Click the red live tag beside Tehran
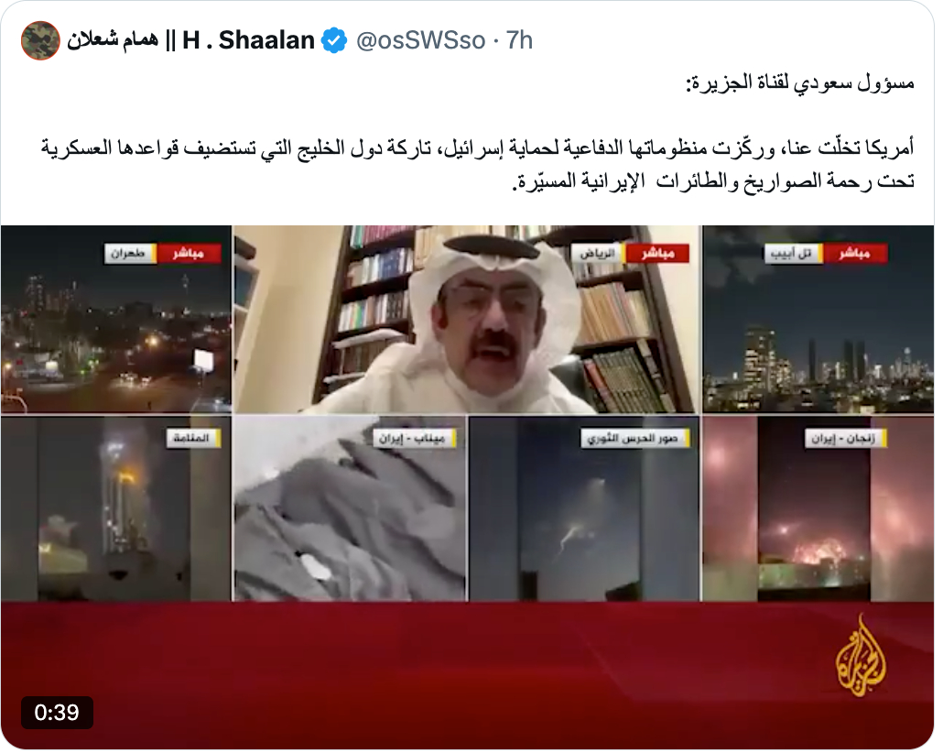 189,254
